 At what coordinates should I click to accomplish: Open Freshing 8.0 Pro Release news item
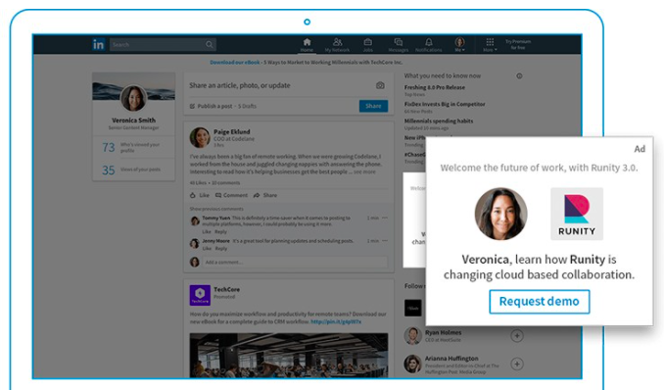tap(435, 87)
